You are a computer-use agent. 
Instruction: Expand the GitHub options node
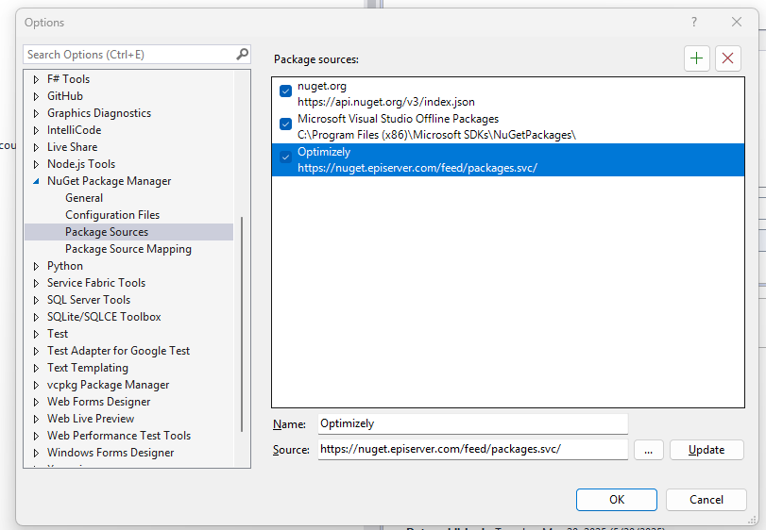[x=37, y=96]
